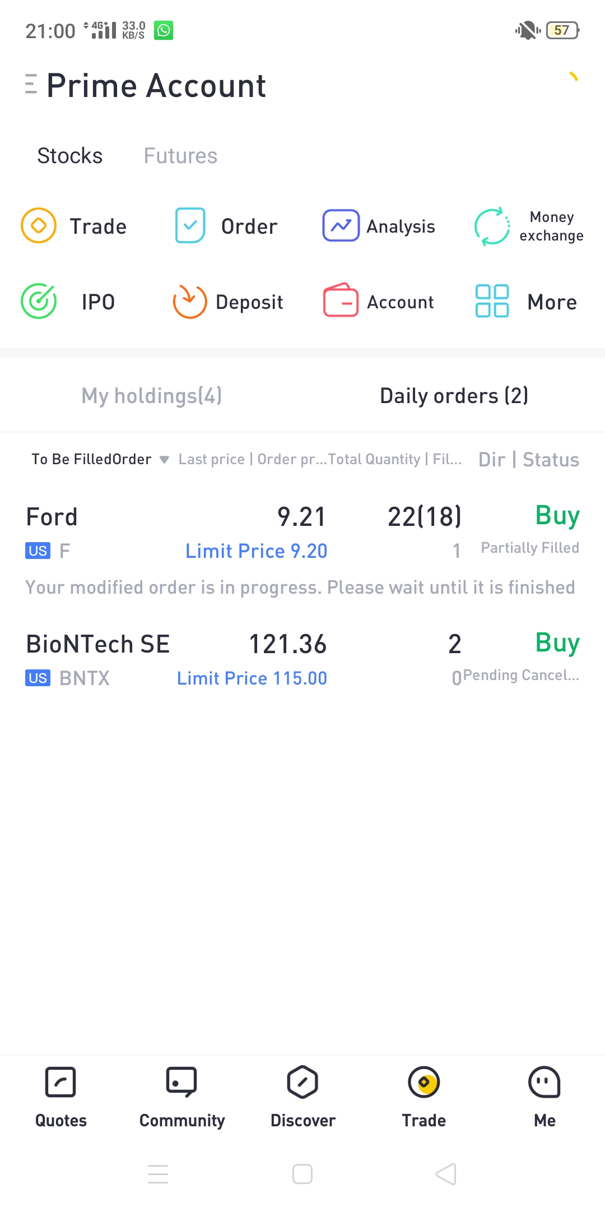Tap the Order checkmark icon
The width and height of the screenshot is (605, 1211).
pyautogui.click(x=190, y=225)
